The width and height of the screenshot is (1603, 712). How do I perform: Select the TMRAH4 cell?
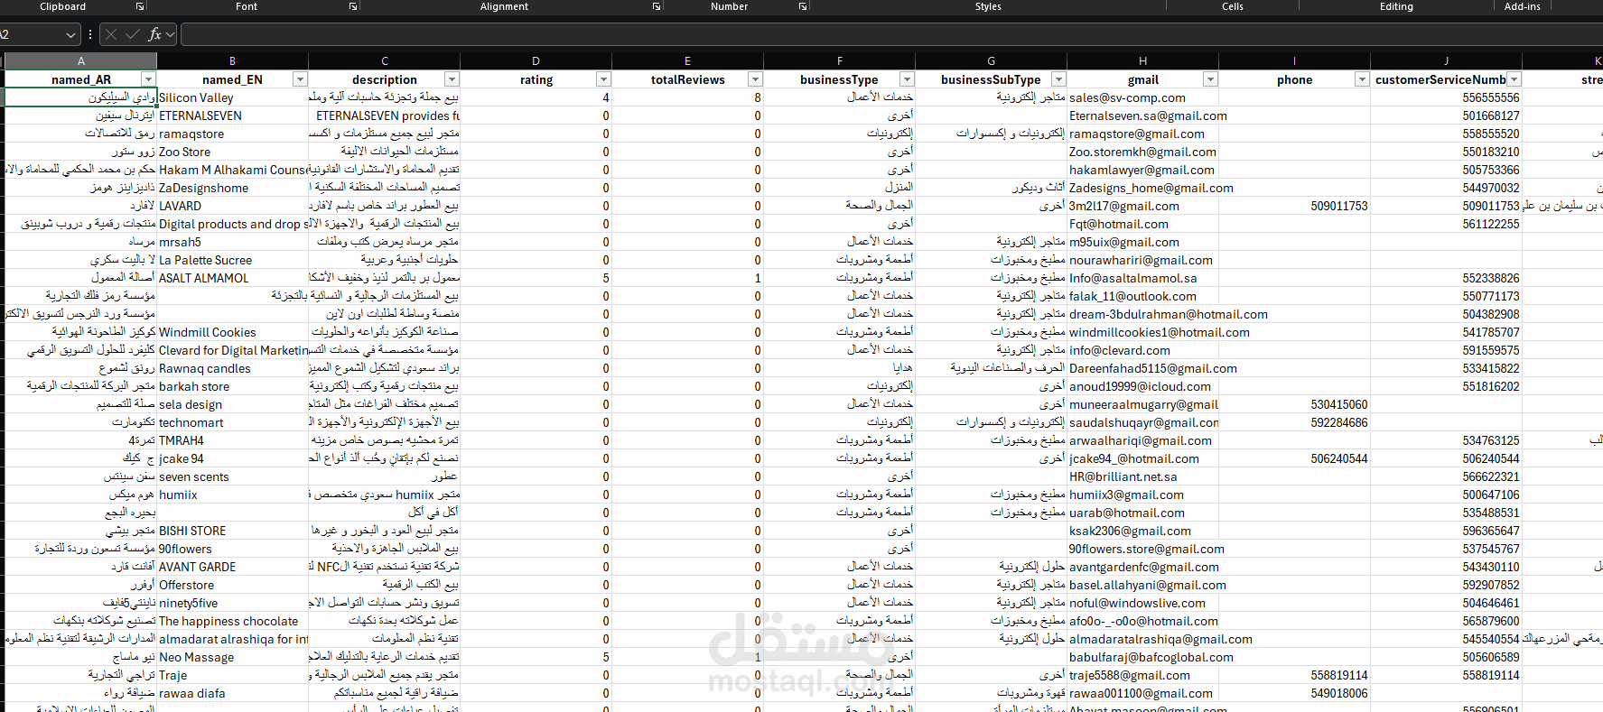point(232,440)
